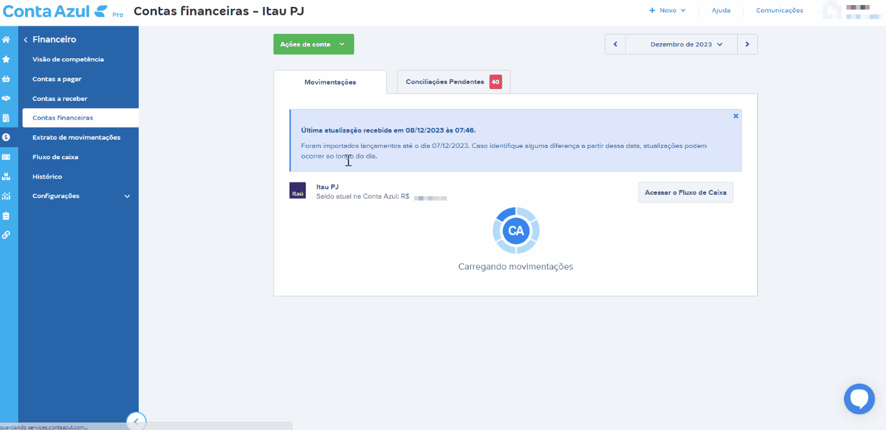Click the star favorites icon in the sidebar
The width and height of the screenshot is (886, 430).
click(6, 59)
